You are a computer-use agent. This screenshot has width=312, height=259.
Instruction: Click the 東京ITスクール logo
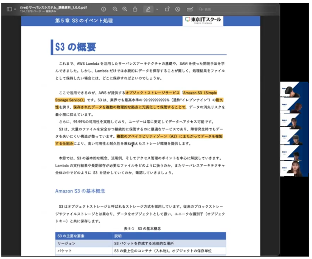pyautogui.click(x=203, y=20)
